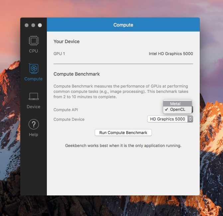Click the Compute API label
The width and height of the screenshot is (223, 216).
tap(66, 110)
